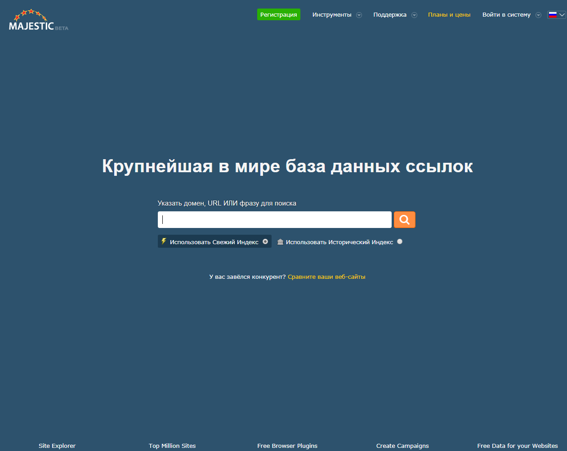Click the У вас завёлся конкурент? text

pyautogui.click(x=247, y=277)
